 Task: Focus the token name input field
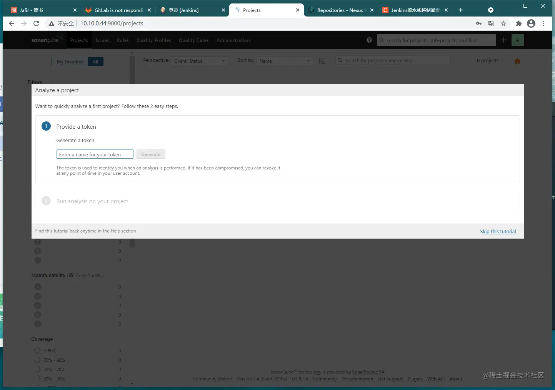pos(95,154)
